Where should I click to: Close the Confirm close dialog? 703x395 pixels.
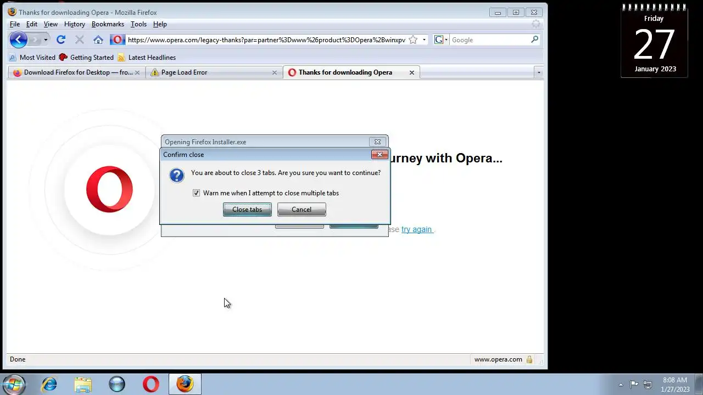pyautogui.click(x=380, y=155)
